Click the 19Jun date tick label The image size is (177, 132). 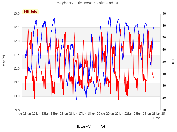pyautogui.click(x=101, y=114)
